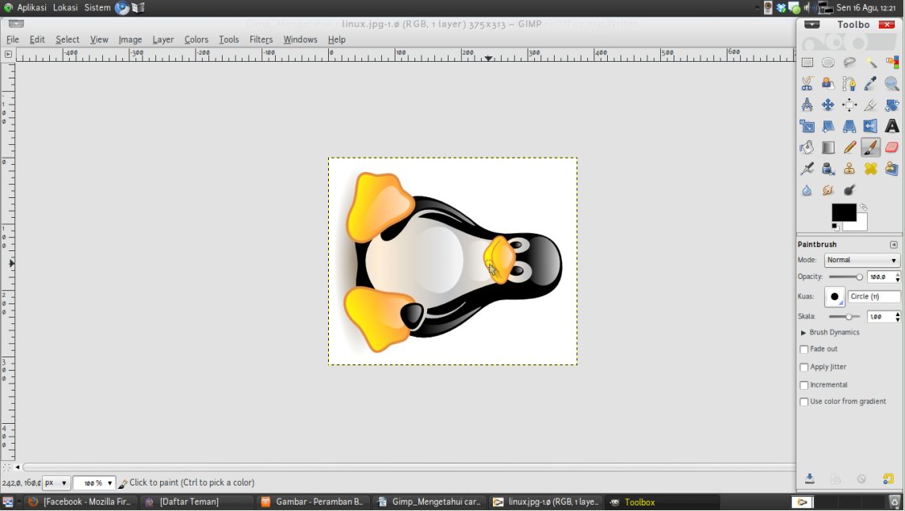Switch to the Facebook Mozilla Firefox taskbar window

pyautogui.click(x=79, y=502)
